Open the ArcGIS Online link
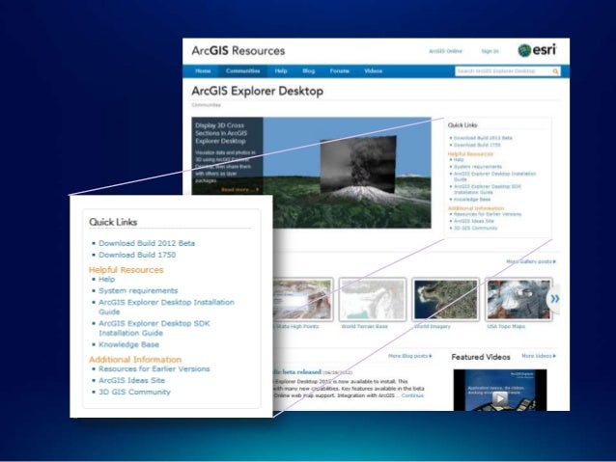This screenshot has height=462, width=616. point(445,51)
